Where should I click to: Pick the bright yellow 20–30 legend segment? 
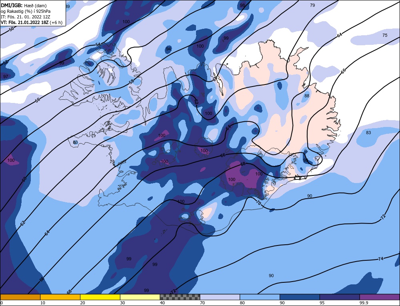(x=100, y=297)
